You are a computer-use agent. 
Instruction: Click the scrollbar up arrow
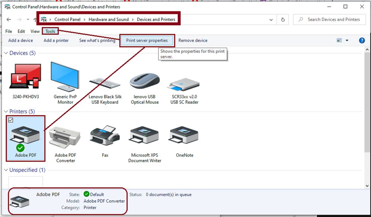coord(367,50)
